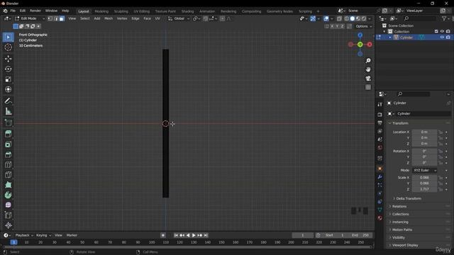Hide Cylinder in viewport via eye icon
Viewport: 454px width, 255px height.
(x=442, y=38)
